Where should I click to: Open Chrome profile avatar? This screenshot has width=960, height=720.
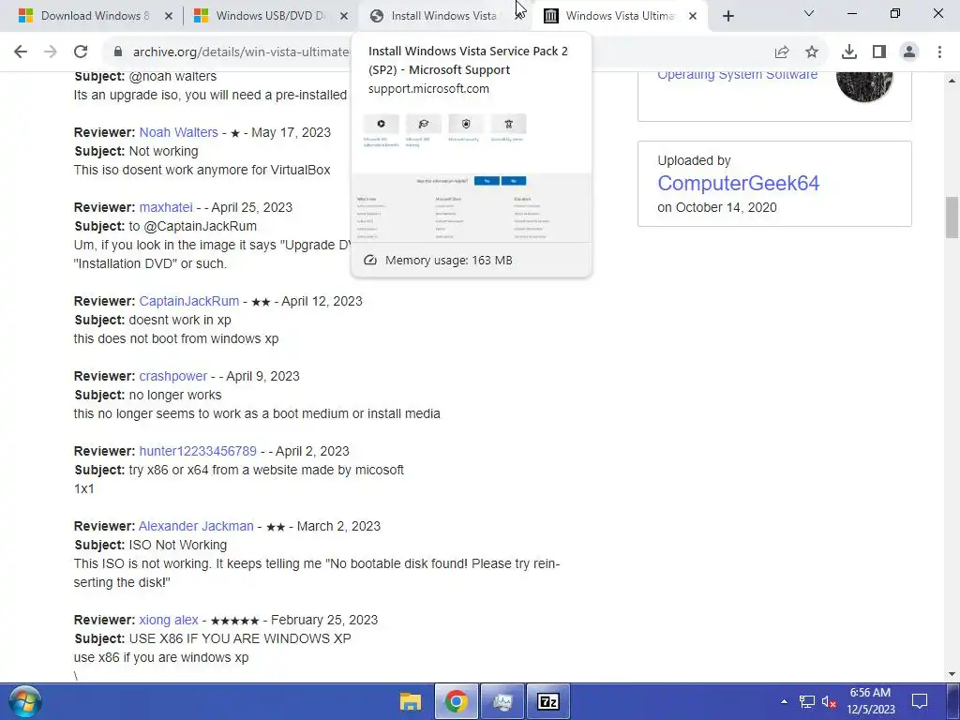coord(909,52)
